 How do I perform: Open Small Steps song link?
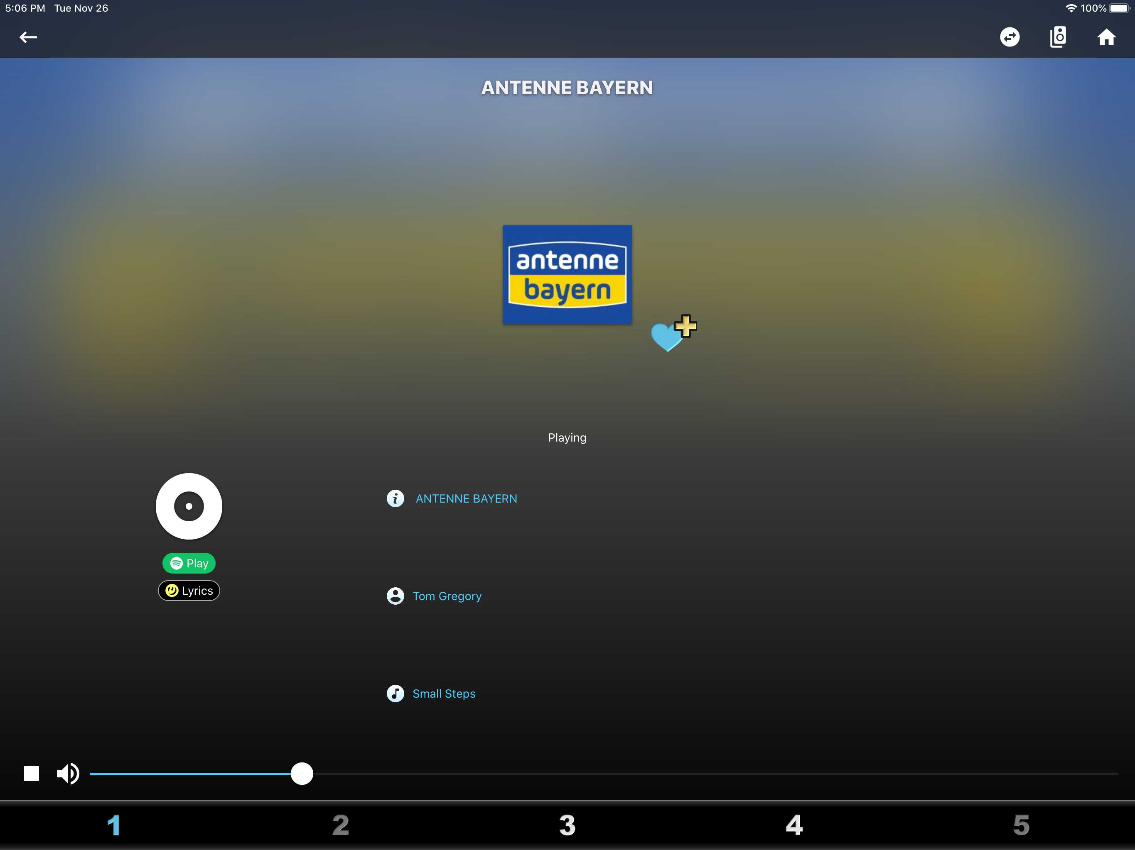(x=444, y=693)
